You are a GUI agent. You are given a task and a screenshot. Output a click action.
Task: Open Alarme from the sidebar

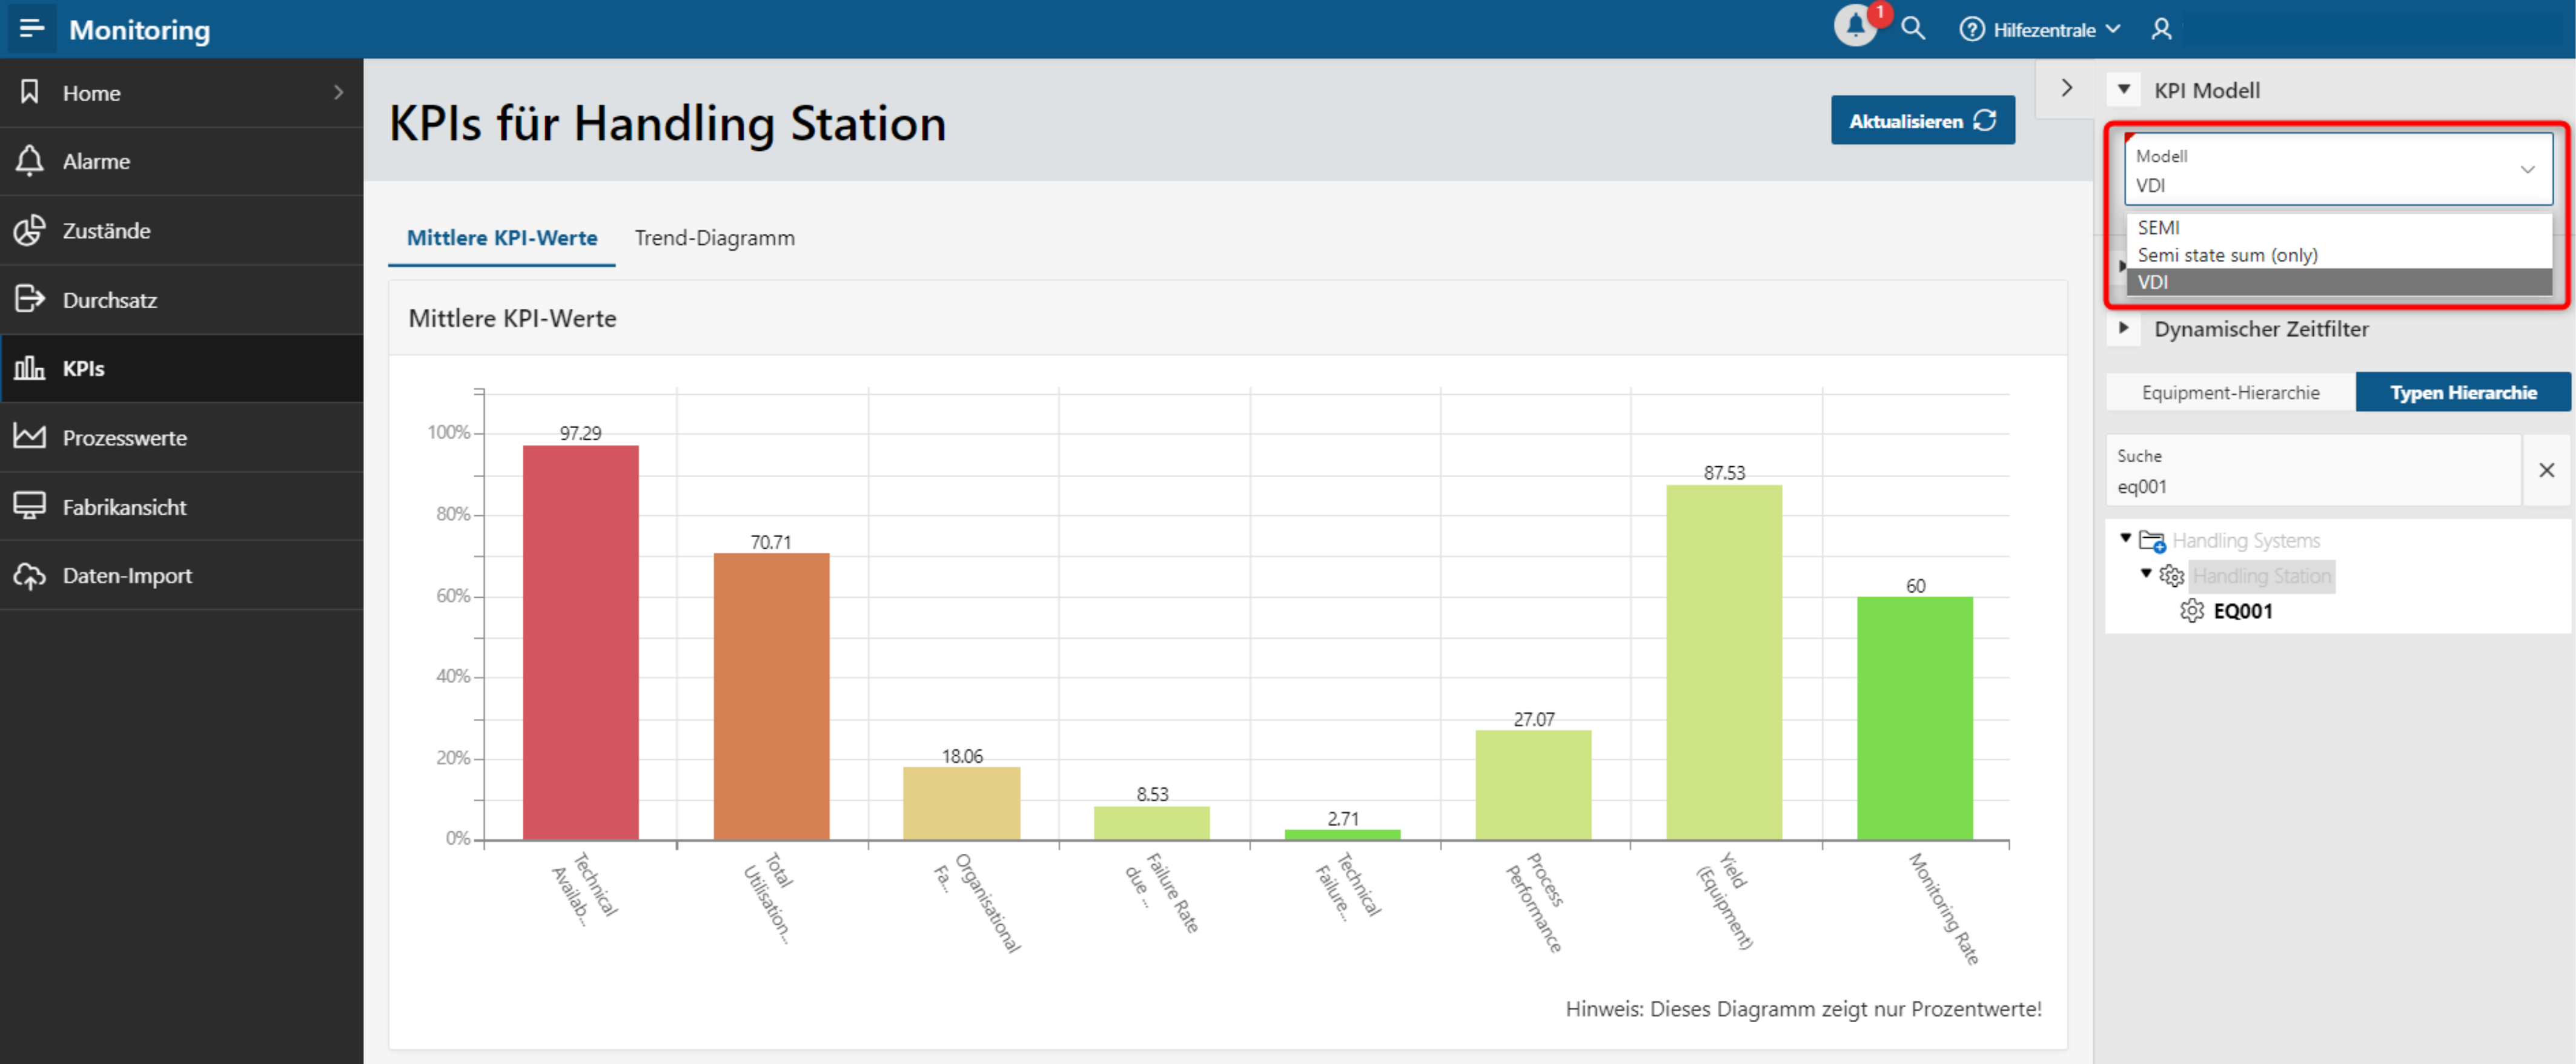click(96, 161)
